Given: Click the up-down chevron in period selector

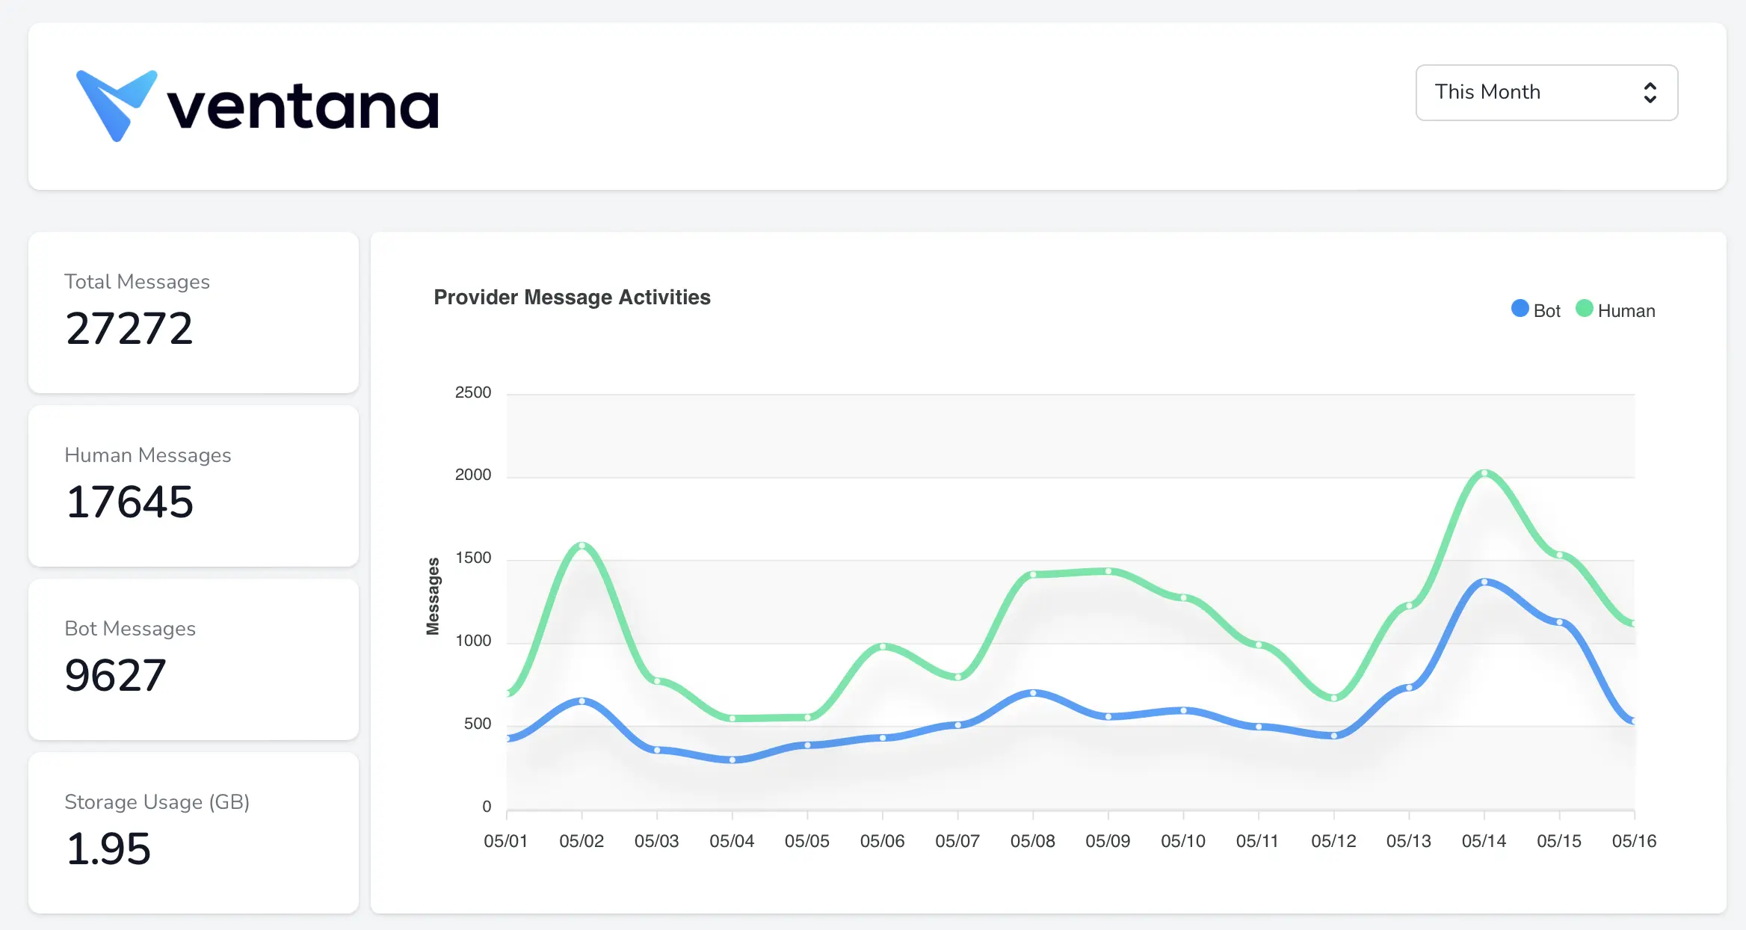Looking at the screenshot, I should [1650, 92].
